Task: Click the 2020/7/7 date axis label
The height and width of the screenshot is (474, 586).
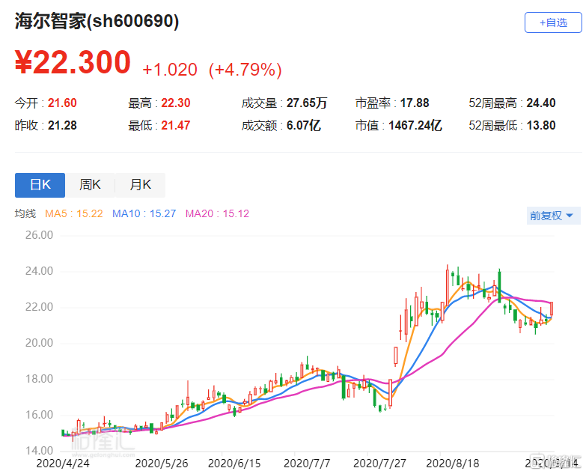Action: 307,464
